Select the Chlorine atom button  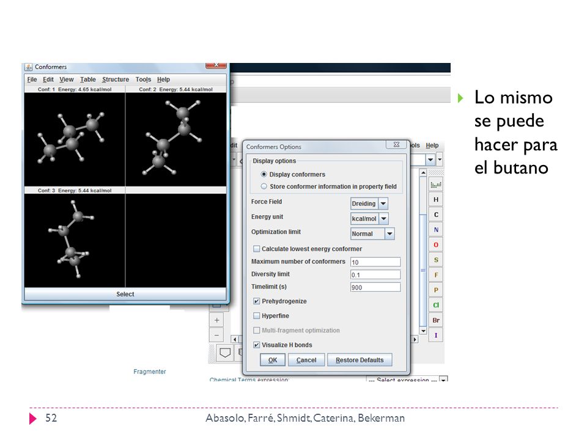pos(436,305)
